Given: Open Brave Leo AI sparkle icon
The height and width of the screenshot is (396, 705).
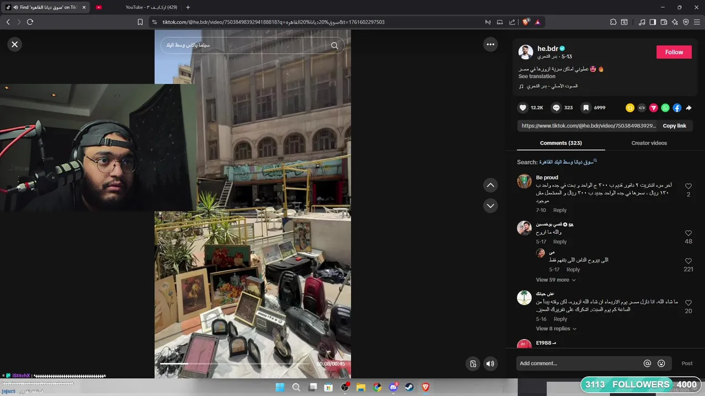Looking at the screenshot, I should click(675, 22).
